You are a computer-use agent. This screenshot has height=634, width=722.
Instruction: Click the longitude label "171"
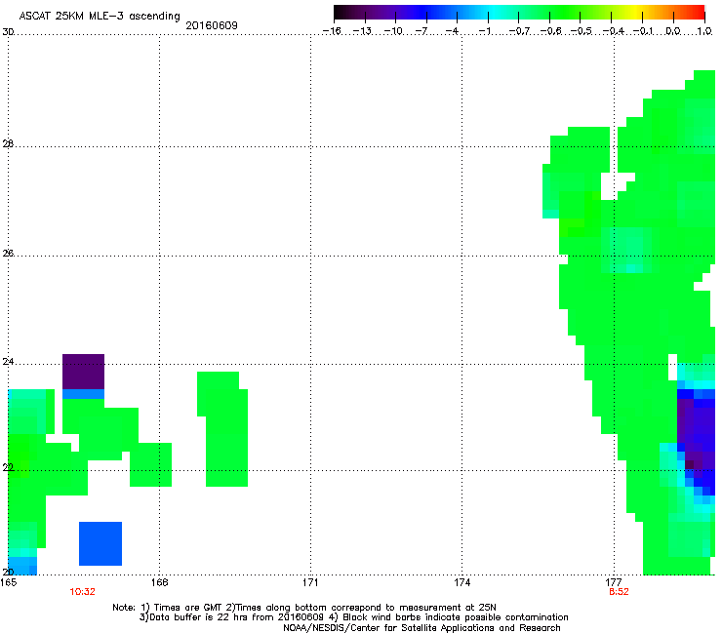pos(310,582)
